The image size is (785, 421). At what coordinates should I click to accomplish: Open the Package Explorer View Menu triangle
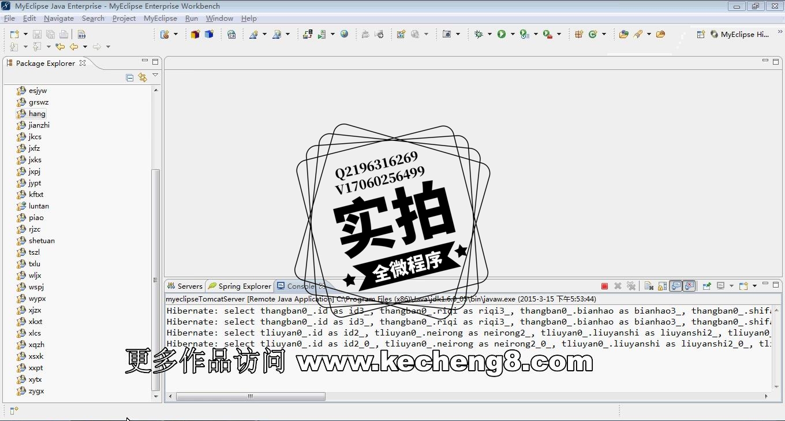155,75
